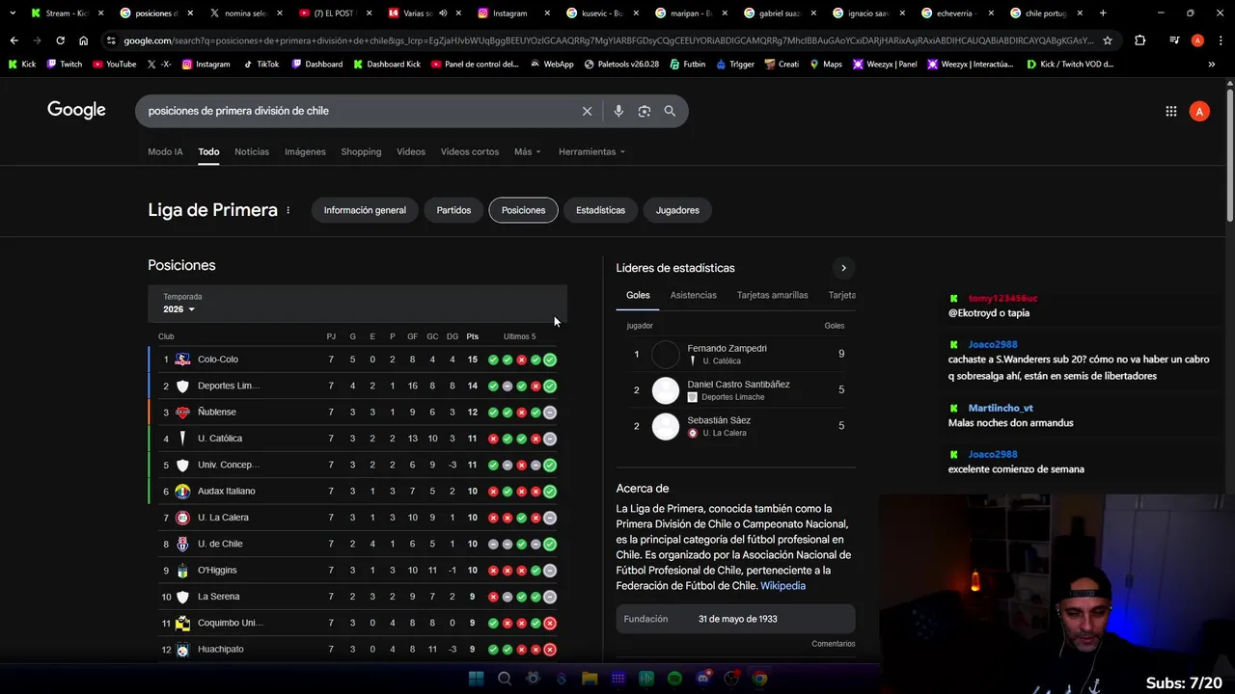Expand the Herramientas search tools menu
The height and width of the screenshot is (694, 1235).
(x=591, y=151)
